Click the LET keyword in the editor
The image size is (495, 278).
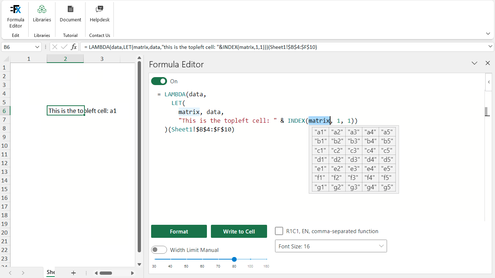(x=177, y=103)
